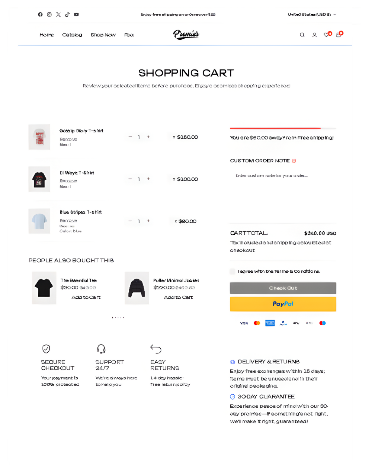
Task: Agree to the Terms & Conditions checkbox
Action: [233, 271]
